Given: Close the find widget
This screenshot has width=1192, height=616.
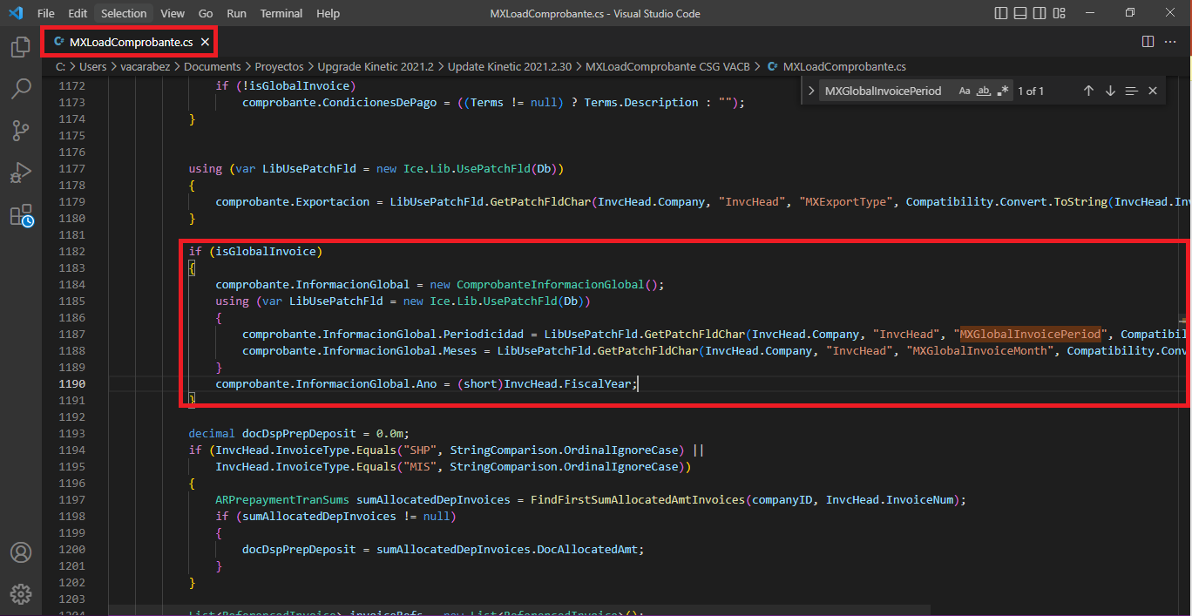Looking at the screenshot, I should click(1153, 91).
